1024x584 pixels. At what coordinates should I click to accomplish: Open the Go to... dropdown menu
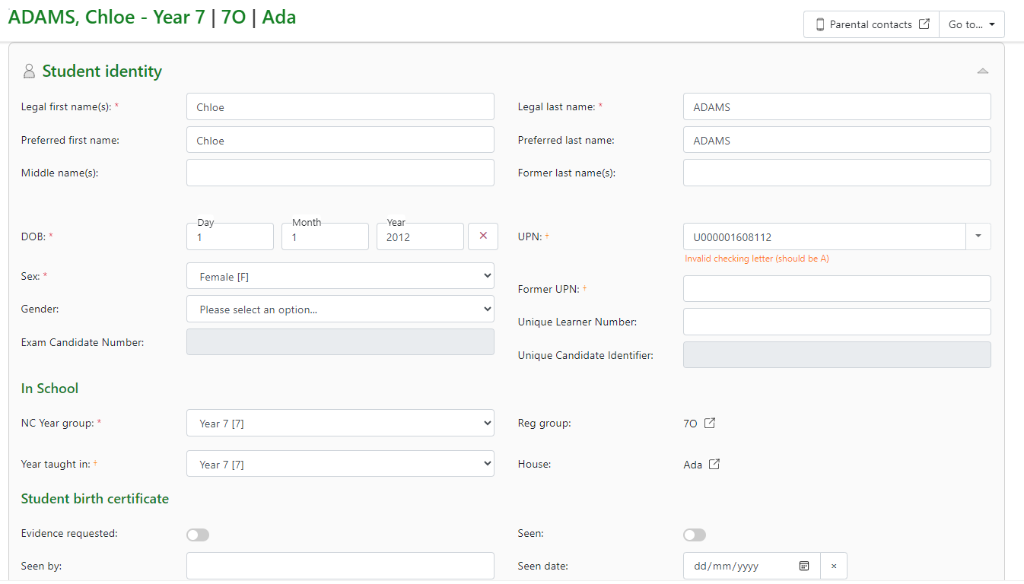click(x=972, y=24)
